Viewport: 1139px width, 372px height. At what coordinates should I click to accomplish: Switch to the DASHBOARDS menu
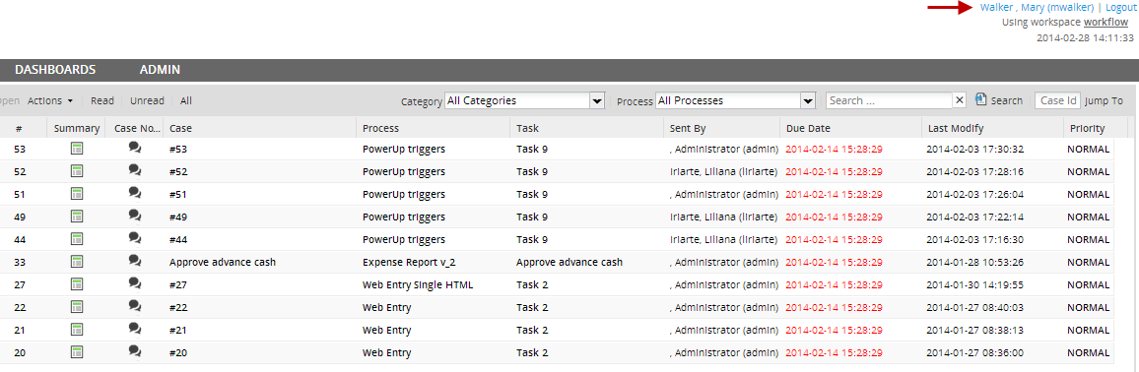coord(55,70)
